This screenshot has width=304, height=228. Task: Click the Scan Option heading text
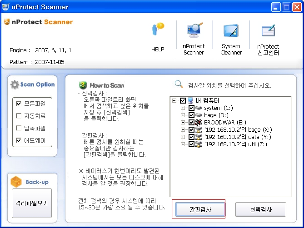point(37,84)
